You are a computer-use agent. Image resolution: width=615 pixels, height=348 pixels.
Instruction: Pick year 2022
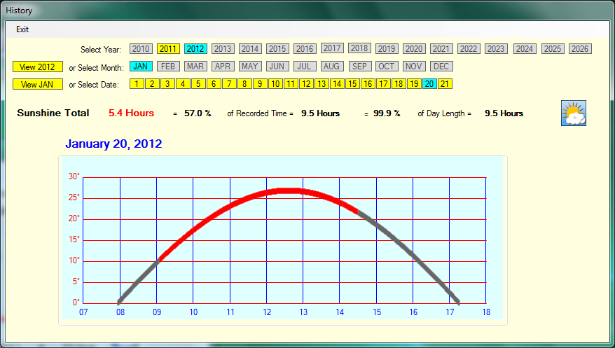click(469, 48)
